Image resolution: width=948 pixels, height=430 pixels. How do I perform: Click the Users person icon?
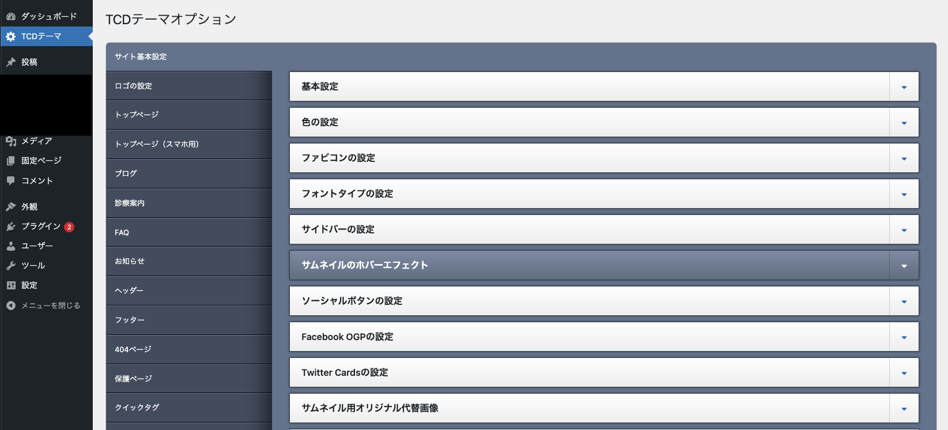(11, 246)
